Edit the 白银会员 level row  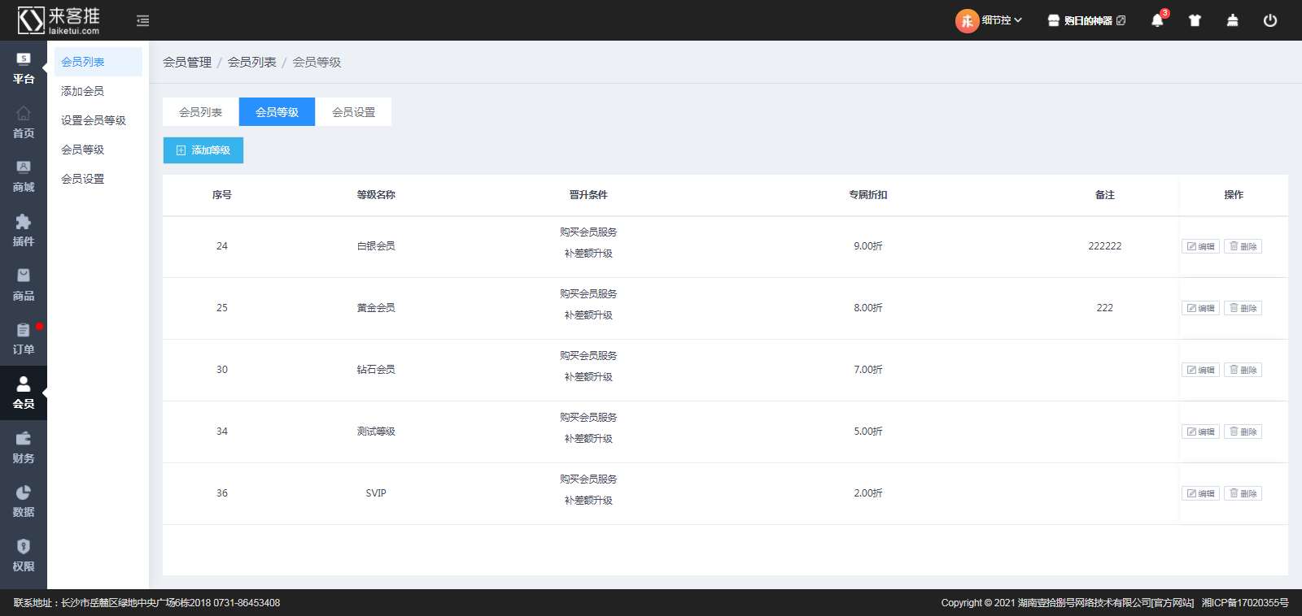[1200, 246]
